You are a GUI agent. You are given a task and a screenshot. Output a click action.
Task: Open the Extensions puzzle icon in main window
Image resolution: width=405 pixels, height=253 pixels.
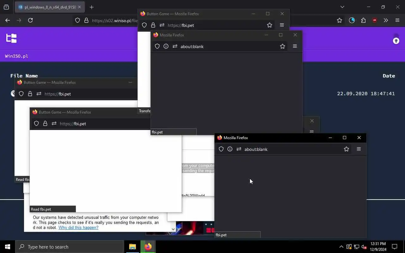click(363, 20)
